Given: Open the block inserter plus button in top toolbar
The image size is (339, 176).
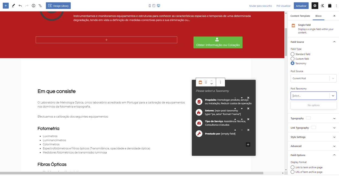Looking at the screenshot, I should [x=6, y=6].
